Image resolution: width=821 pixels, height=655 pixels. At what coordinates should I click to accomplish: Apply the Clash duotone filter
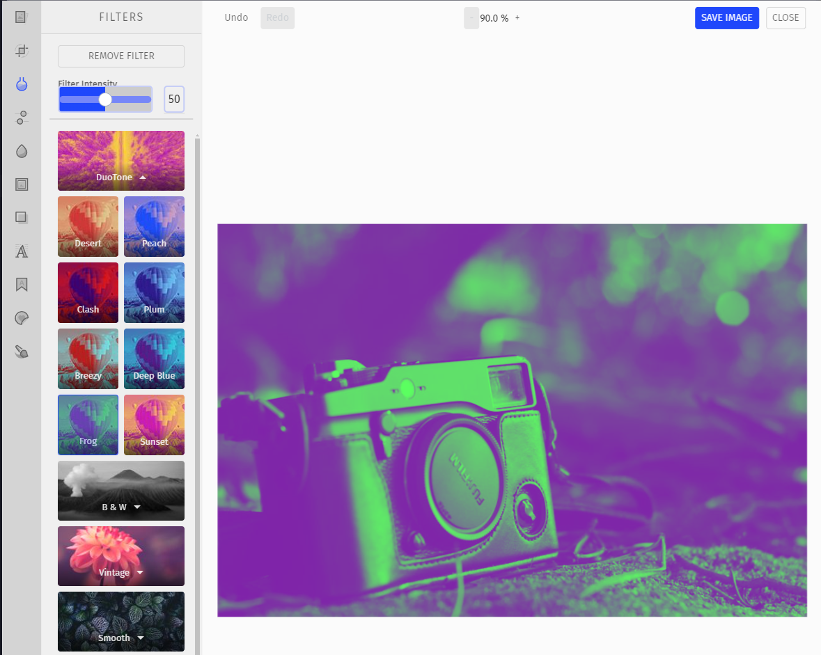tap(88, 292)
